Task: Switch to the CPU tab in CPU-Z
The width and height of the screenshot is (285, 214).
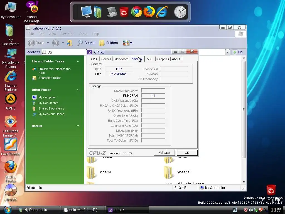Action: click(x=94, y=59)
